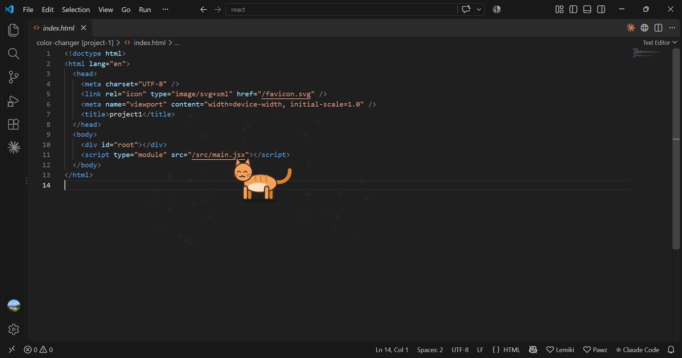682x358 pixels.
Task: Click the crossed-out Copilot status icon
Action: click(533, 350)
